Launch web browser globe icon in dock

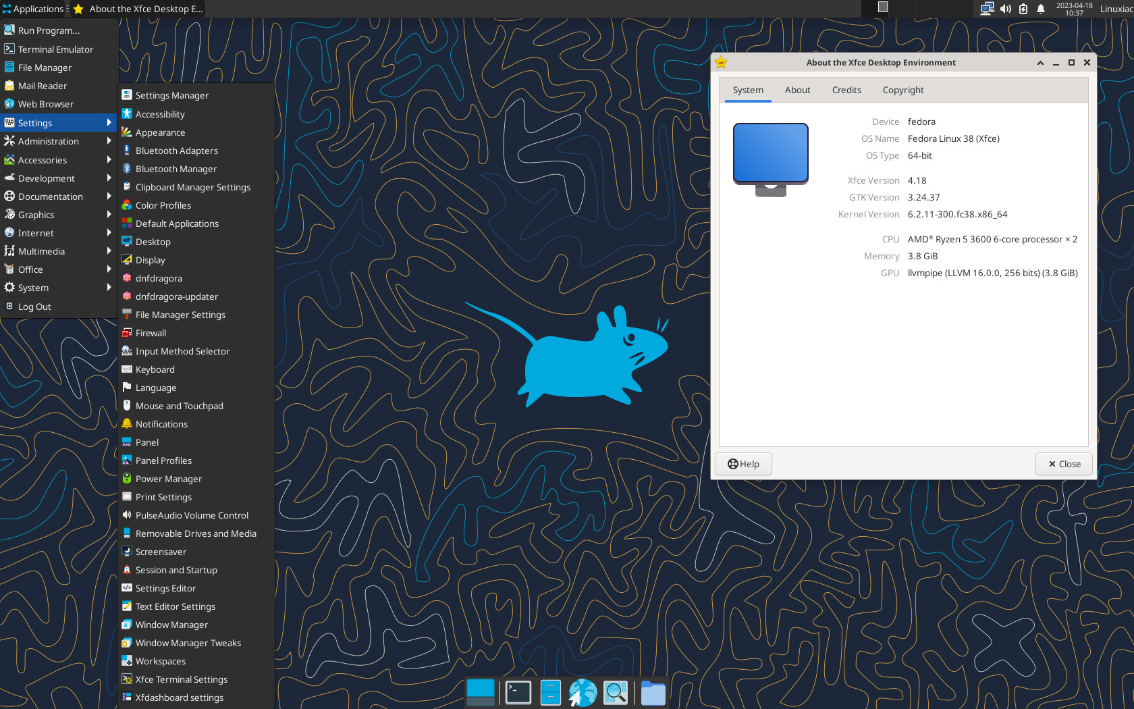click(583, 692)
